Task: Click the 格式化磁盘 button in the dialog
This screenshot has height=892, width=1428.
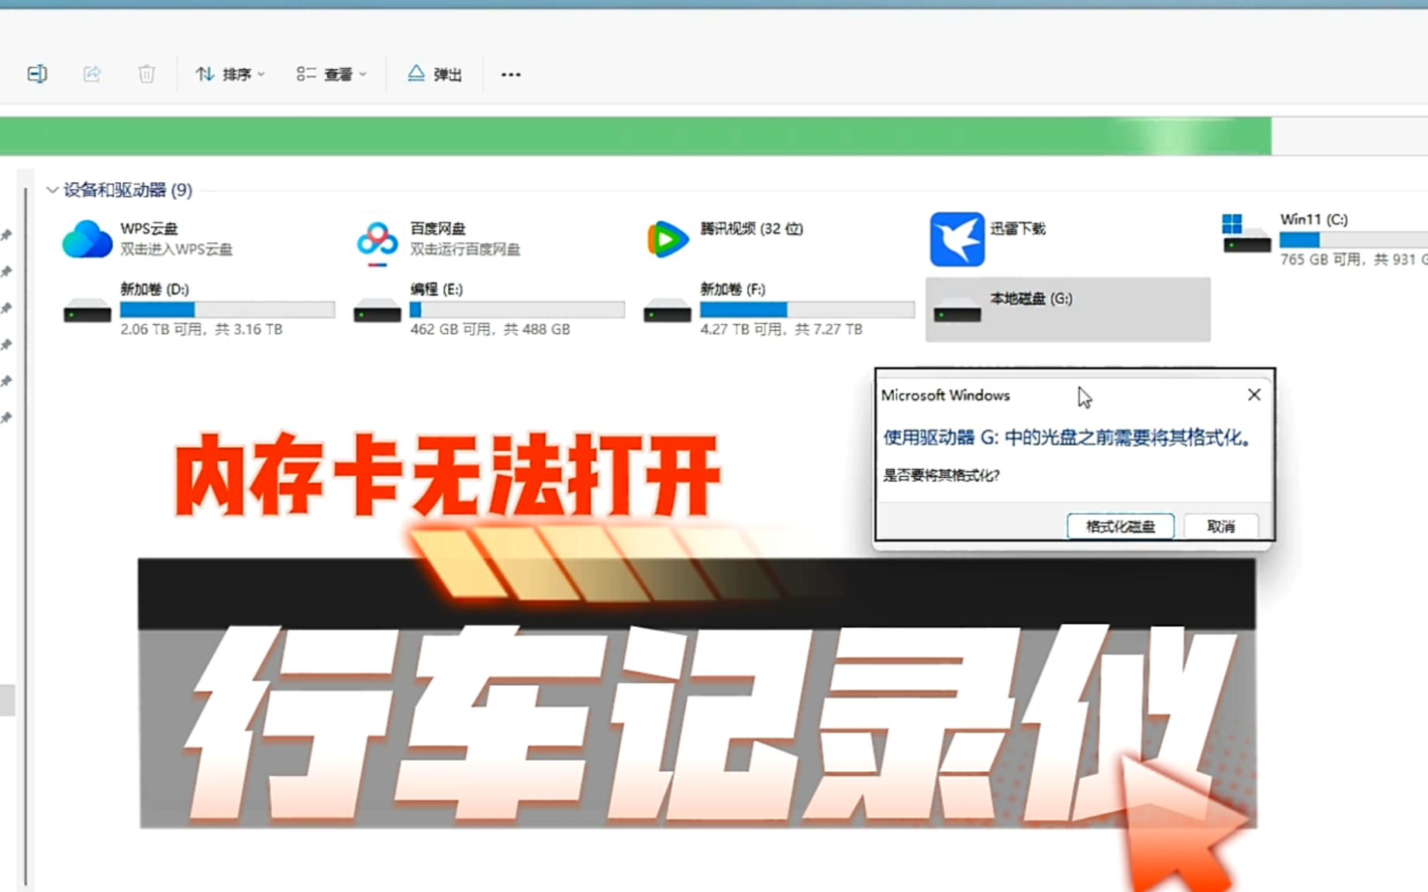Action: 1120,526
